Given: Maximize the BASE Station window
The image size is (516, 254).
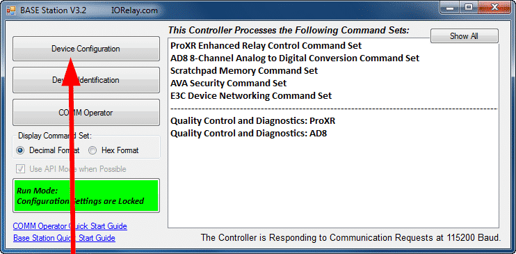Looking at the screenshot, I should [468, 8].
